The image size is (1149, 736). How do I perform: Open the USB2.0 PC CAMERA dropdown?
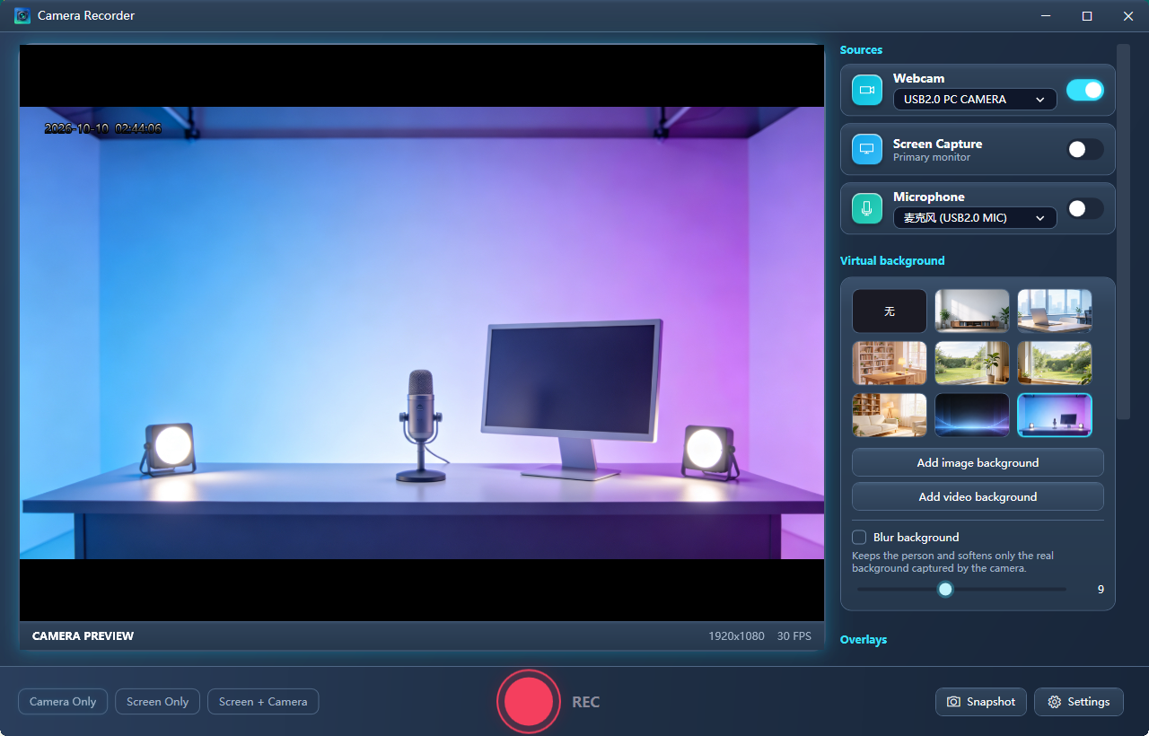click(x=975, y=100)
